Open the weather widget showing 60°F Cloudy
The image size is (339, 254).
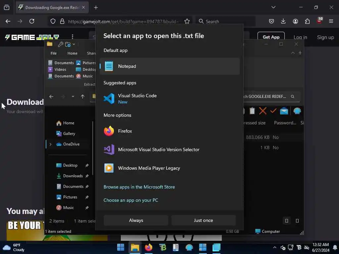pyautogui.click(x=14, y=247)
